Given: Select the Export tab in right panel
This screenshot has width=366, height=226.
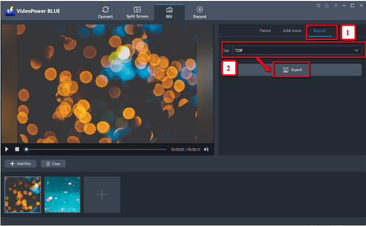Looking at the screenshot, I should (x=320, y=31).
